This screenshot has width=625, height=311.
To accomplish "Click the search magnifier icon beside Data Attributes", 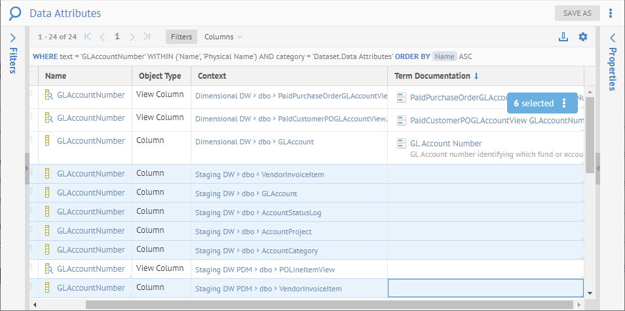I will tap(14, 13).
